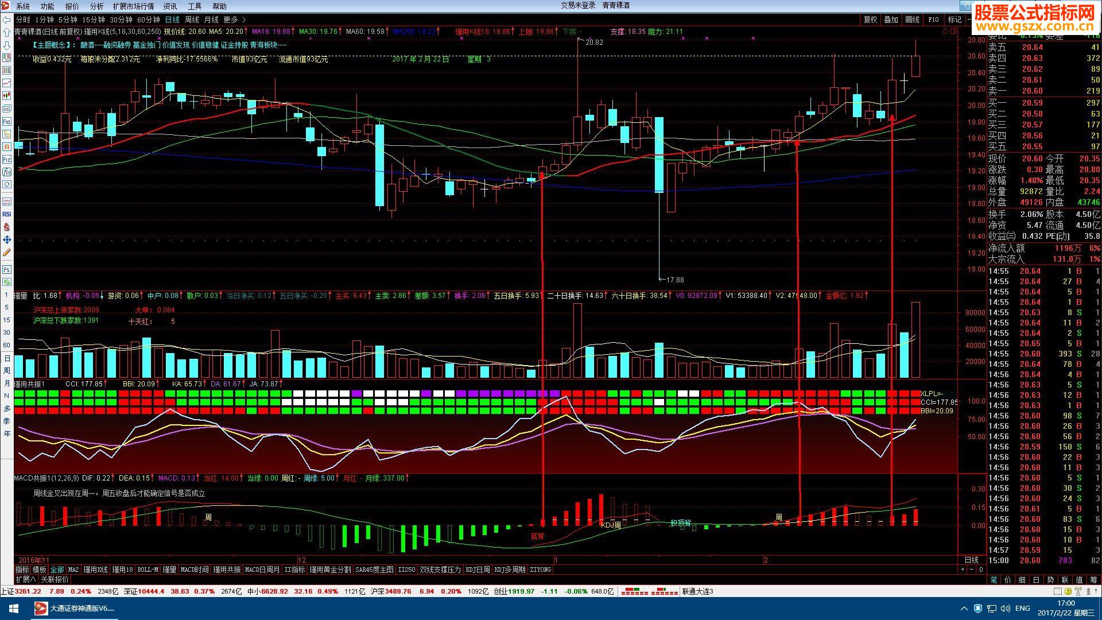1102x620 pixels.
Task: Click the taskbar volume speaker icon
Action: [x=1005, y=609]
